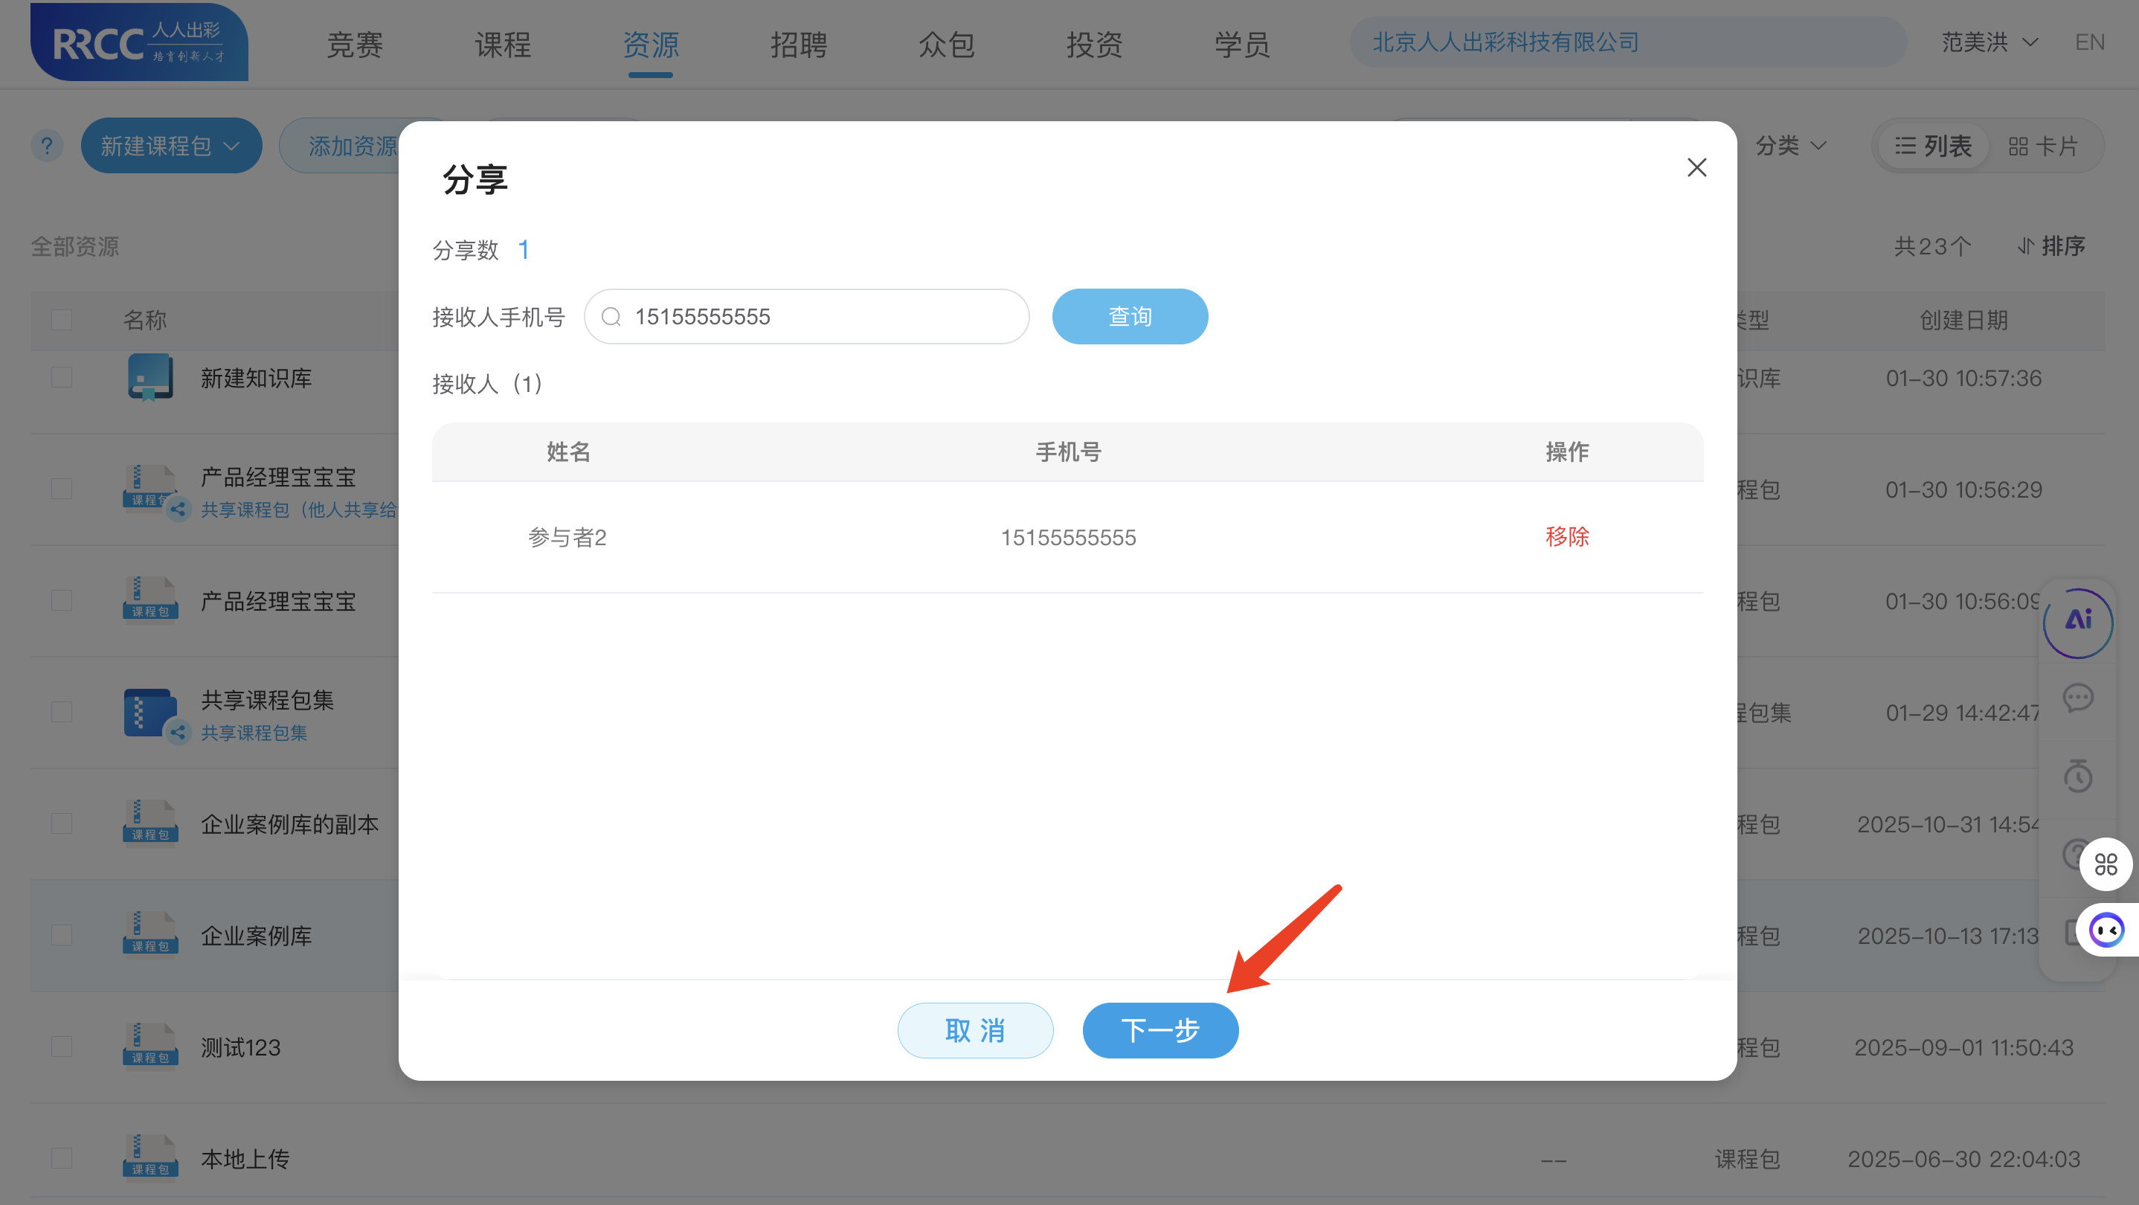Viewport: 2139px width, 1205px height.
Task: Open the 新建课程包 dropdown menu
Action: click(x=171, y=144)
